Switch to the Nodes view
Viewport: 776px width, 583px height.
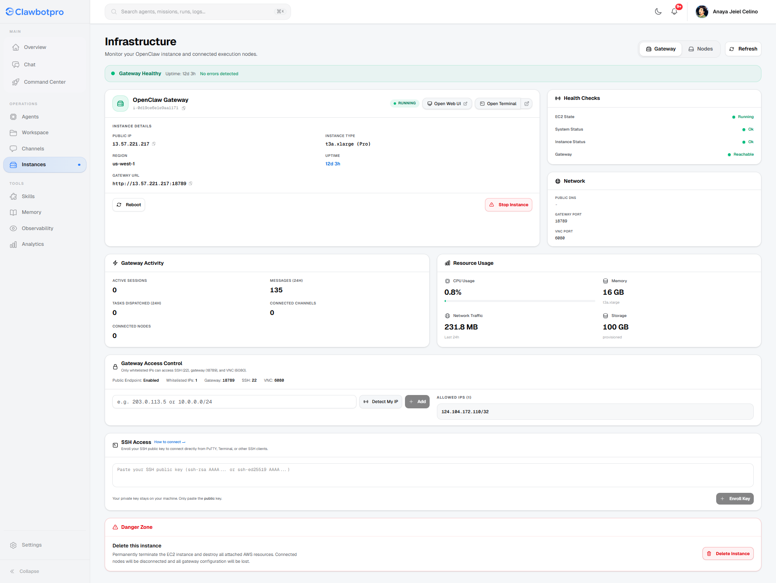pyautogui.click(x=701, y=49)
